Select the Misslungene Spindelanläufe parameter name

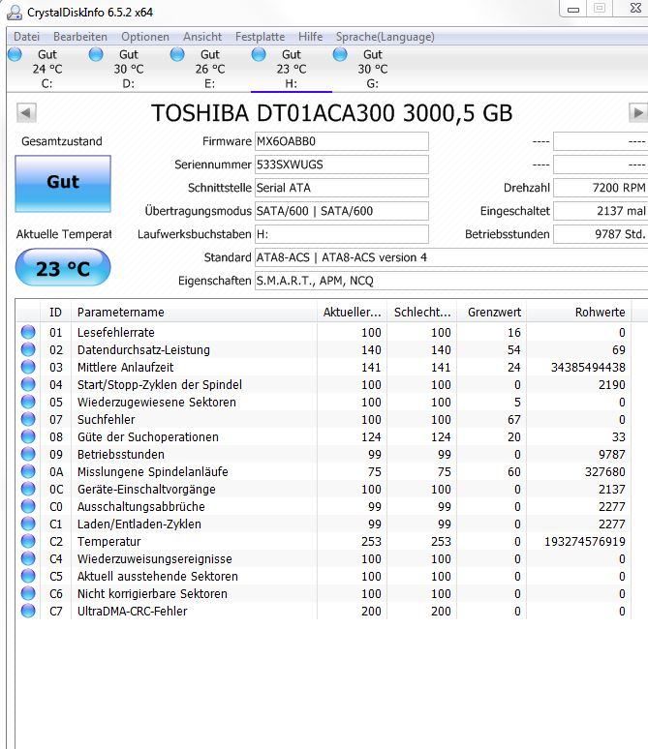[152, 472]
